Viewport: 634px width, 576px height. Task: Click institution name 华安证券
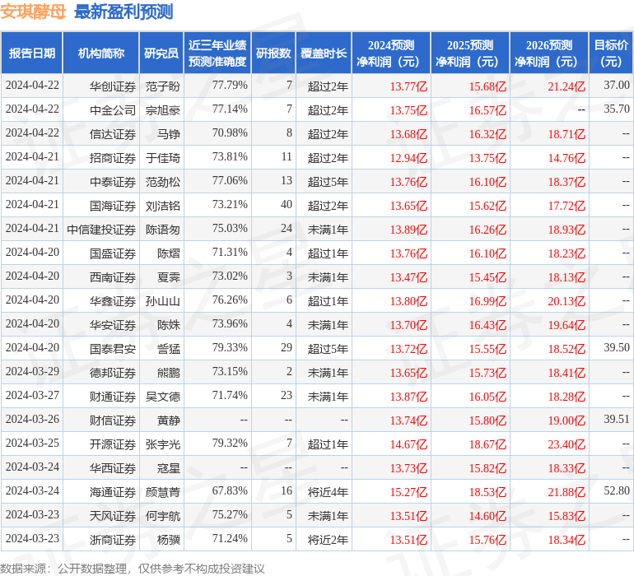pos(113,324)
